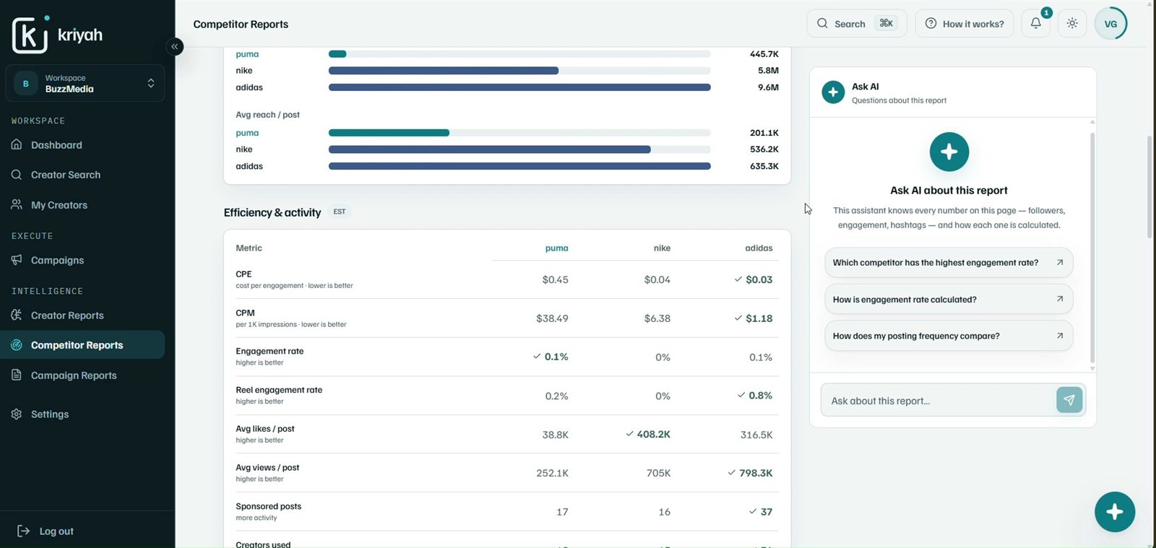Click the adidas Sponsored posts value 37

pos(767,512)
